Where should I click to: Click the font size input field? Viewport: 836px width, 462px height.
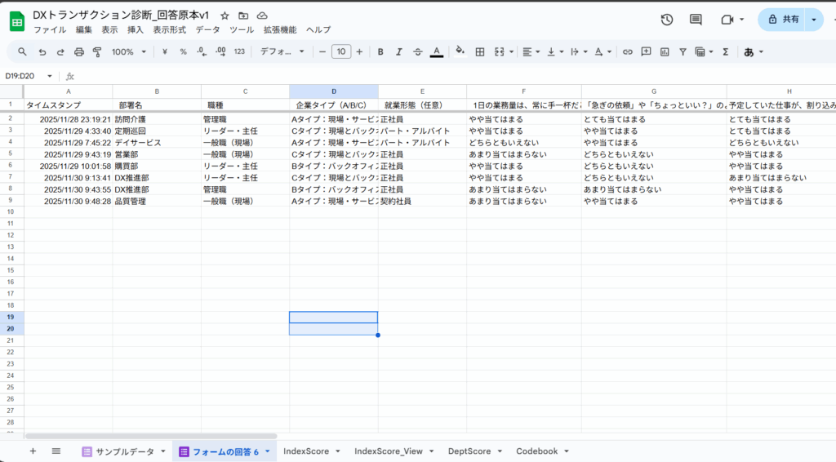pyautogui.click(x=341, y=51)
